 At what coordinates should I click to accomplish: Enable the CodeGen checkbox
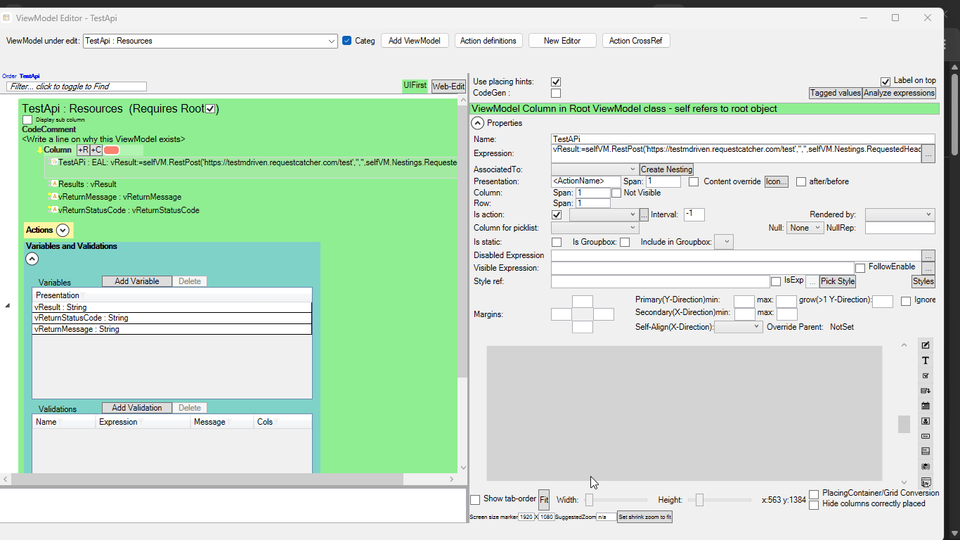556,93
